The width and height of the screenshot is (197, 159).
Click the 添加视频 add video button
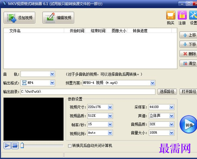[19, 18]
